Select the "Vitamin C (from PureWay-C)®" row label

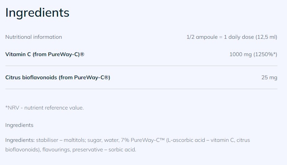click(x=45, y=54)
